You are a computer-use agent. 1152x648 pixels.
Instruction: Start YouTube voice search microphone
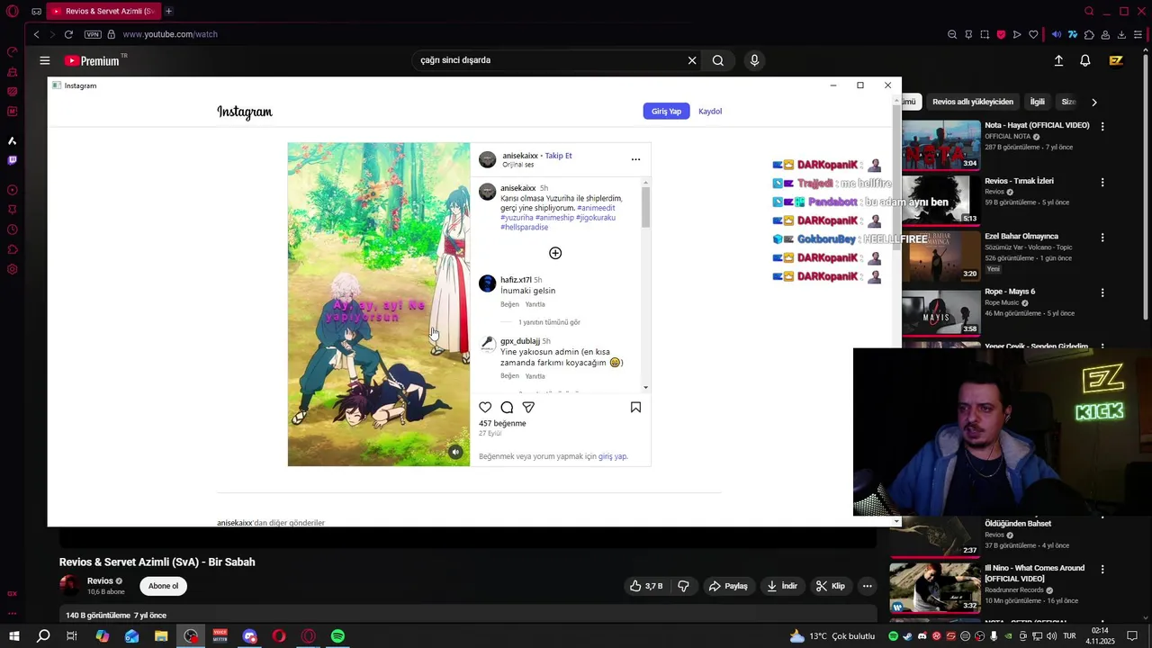(x=754, y=60)
